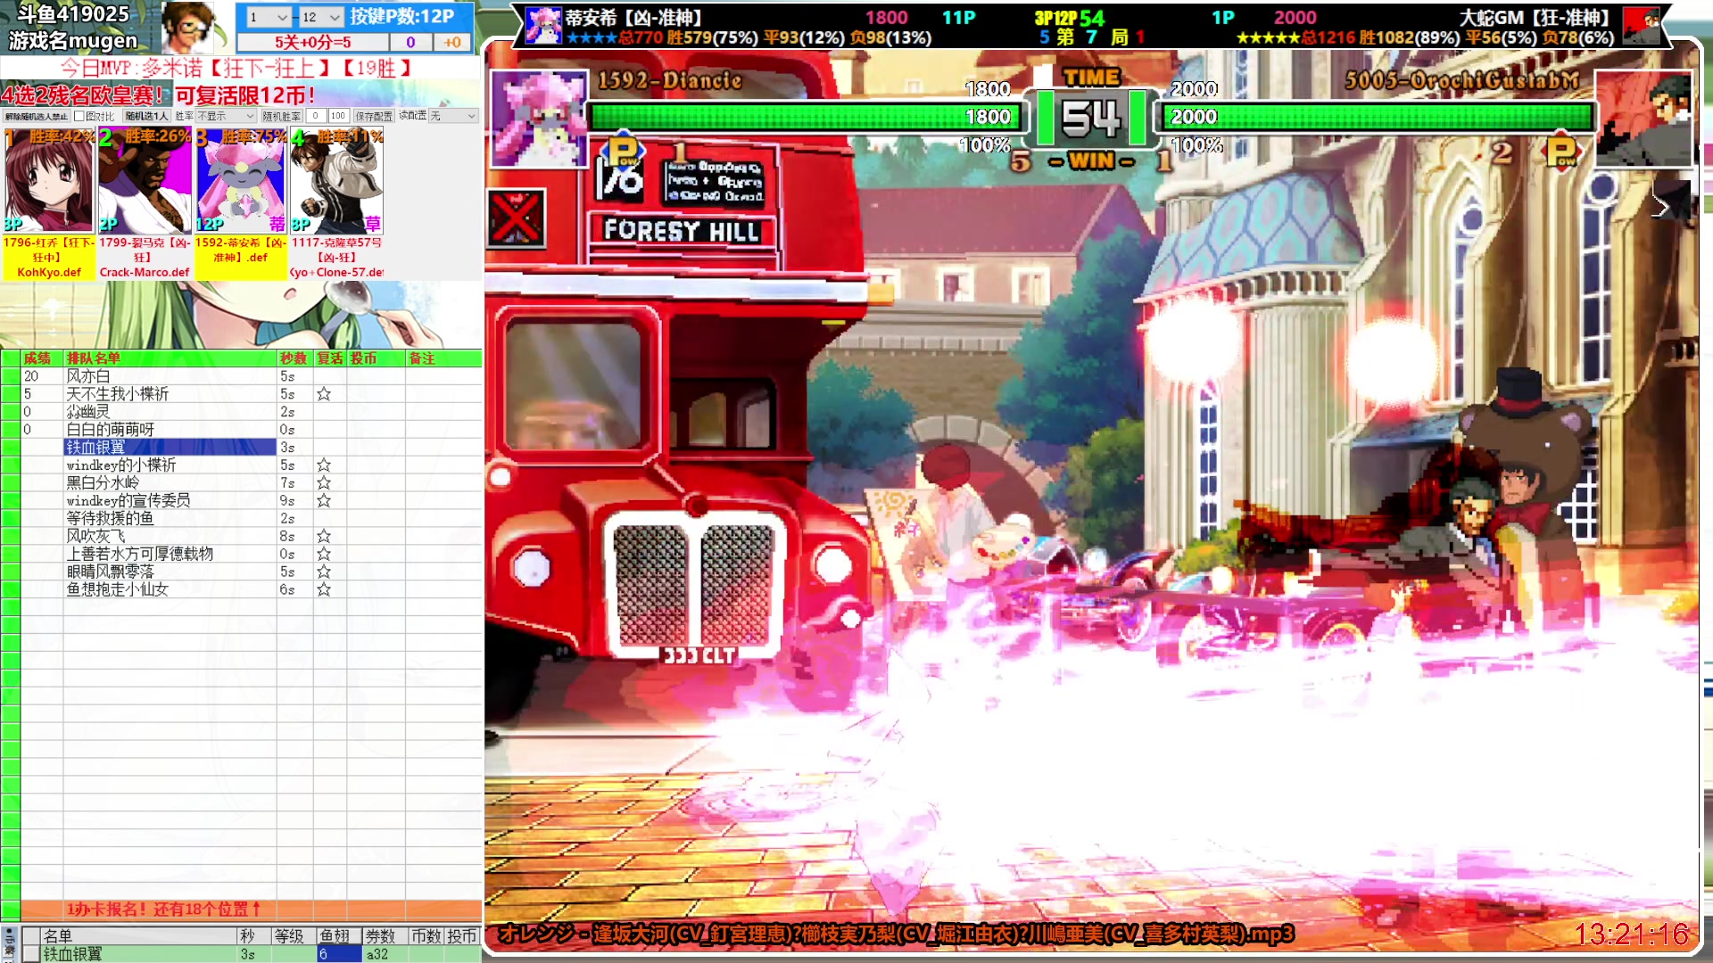Select character thumbnail 1799 Crack-Marco.def
1713x963 pixels.
tap(145, 181)
